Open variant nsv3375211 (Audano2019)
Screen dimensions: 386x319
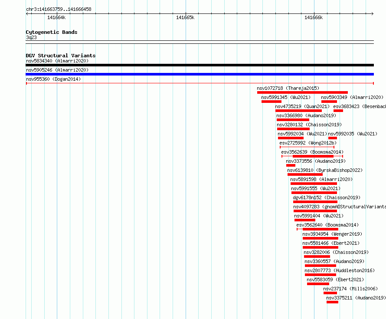click(356, 298)
